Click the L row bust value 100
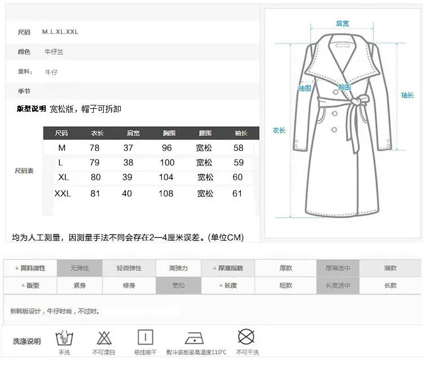The width and height of the screenshot is (423, 380). tap(168, 162)
